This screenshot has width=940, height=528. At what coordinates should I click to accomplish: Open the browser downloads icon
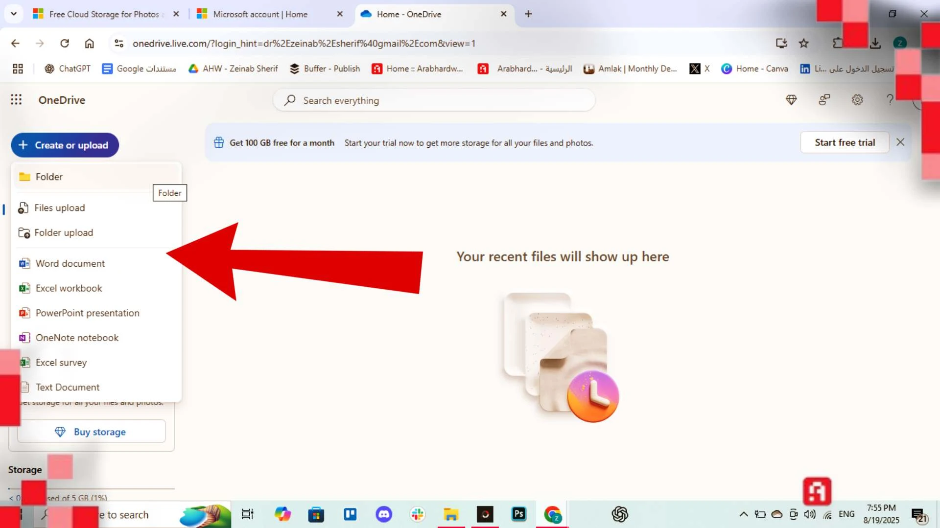click(x=875, y=44)
